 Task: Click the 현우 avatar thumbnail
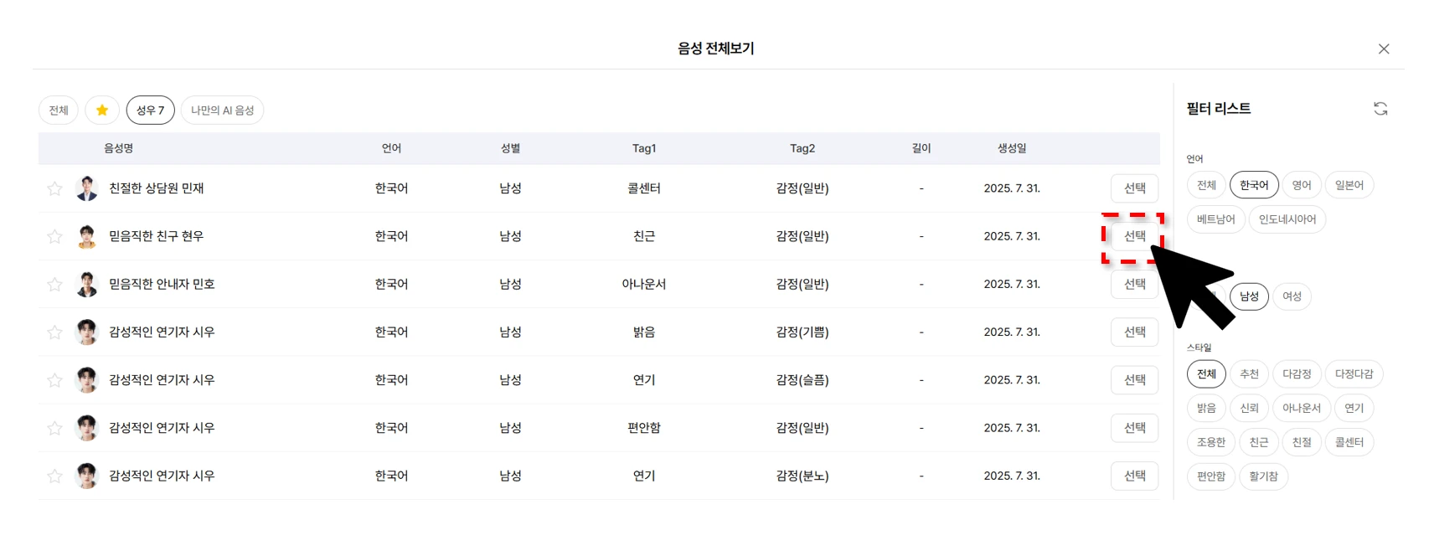(86, 236)
